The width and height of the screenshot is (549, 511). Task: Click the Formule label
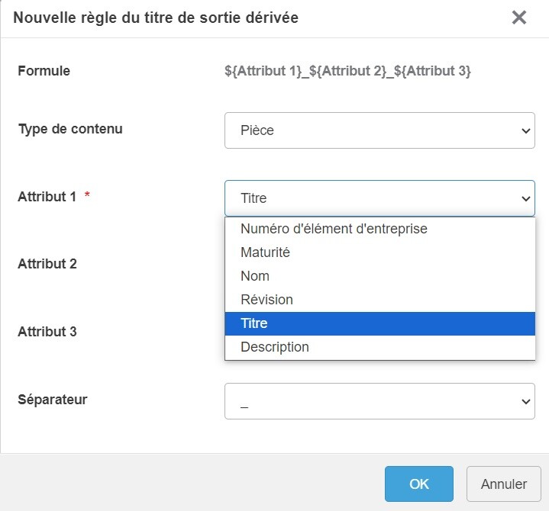point(44,71)
